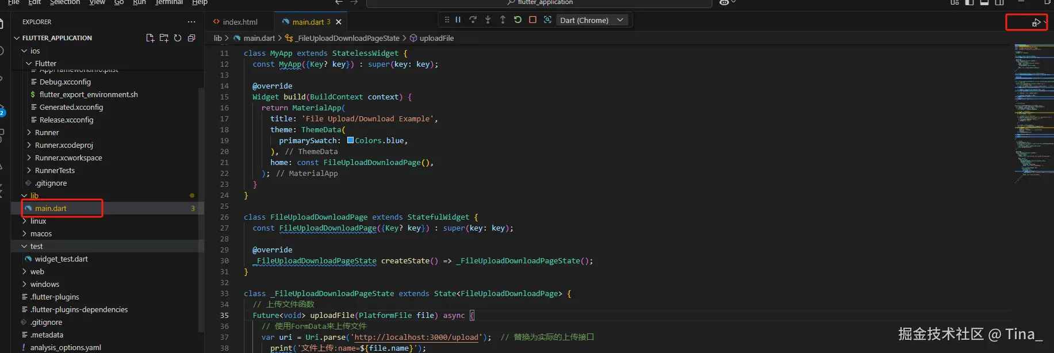This screenshot has width=1054, height=353.
Task: Switch to the index.html tab
Action: (x=239, y=22)
